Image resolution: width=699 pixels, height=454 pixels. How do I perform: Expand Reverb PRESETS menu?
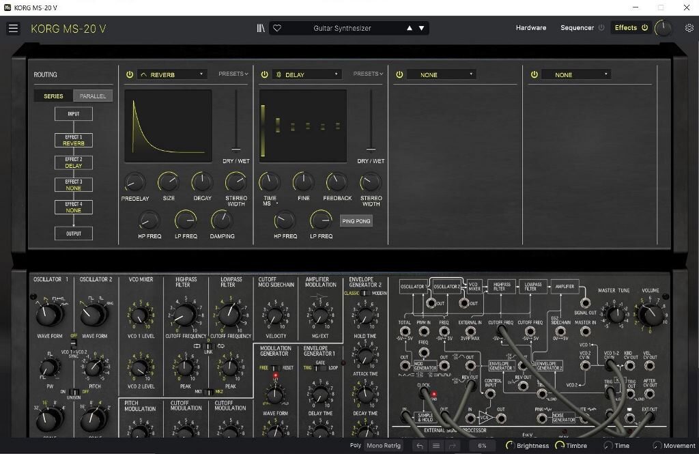(233, 74)
